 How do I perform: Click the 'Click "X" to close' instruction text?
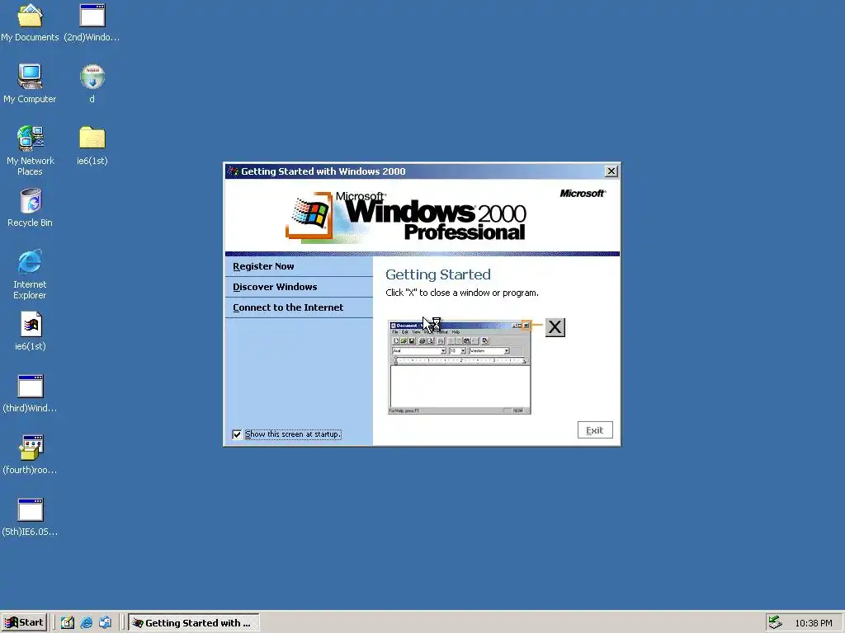tap(462, 293)
